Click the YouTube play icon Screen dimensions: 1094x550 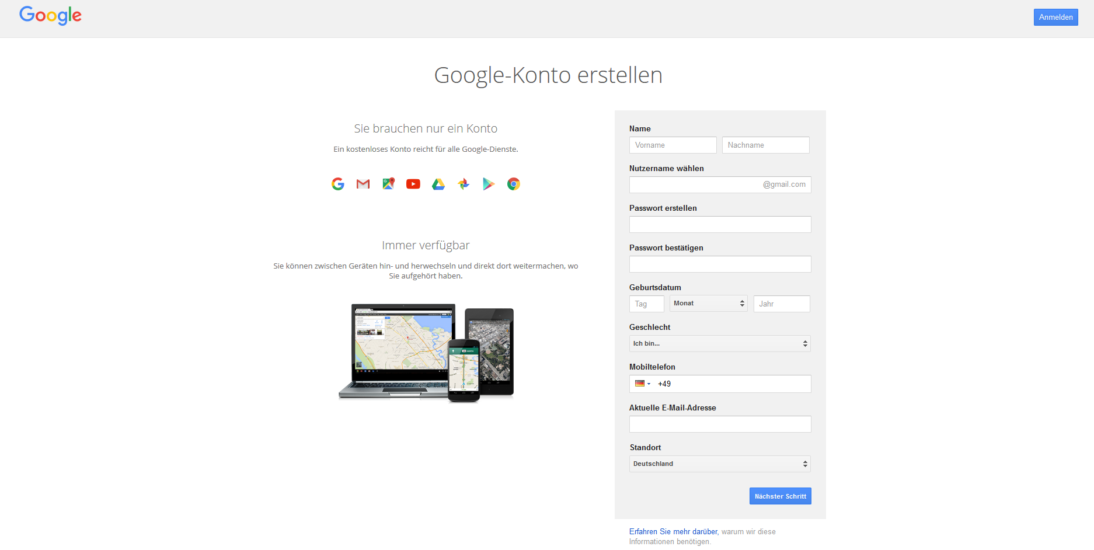click(x=413, y=184)
